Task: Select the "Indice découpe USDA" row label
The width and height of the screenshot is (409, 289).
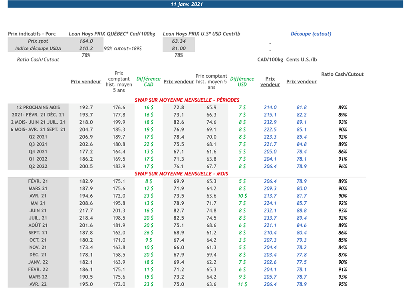Action: [x=38, y=49]
